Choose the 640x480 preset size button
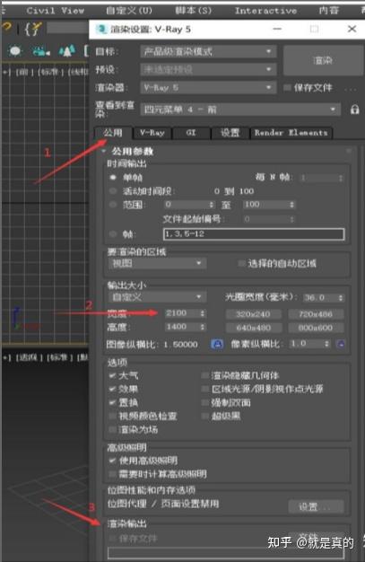This screenshot has width=365, height=562. pos(253,328)
